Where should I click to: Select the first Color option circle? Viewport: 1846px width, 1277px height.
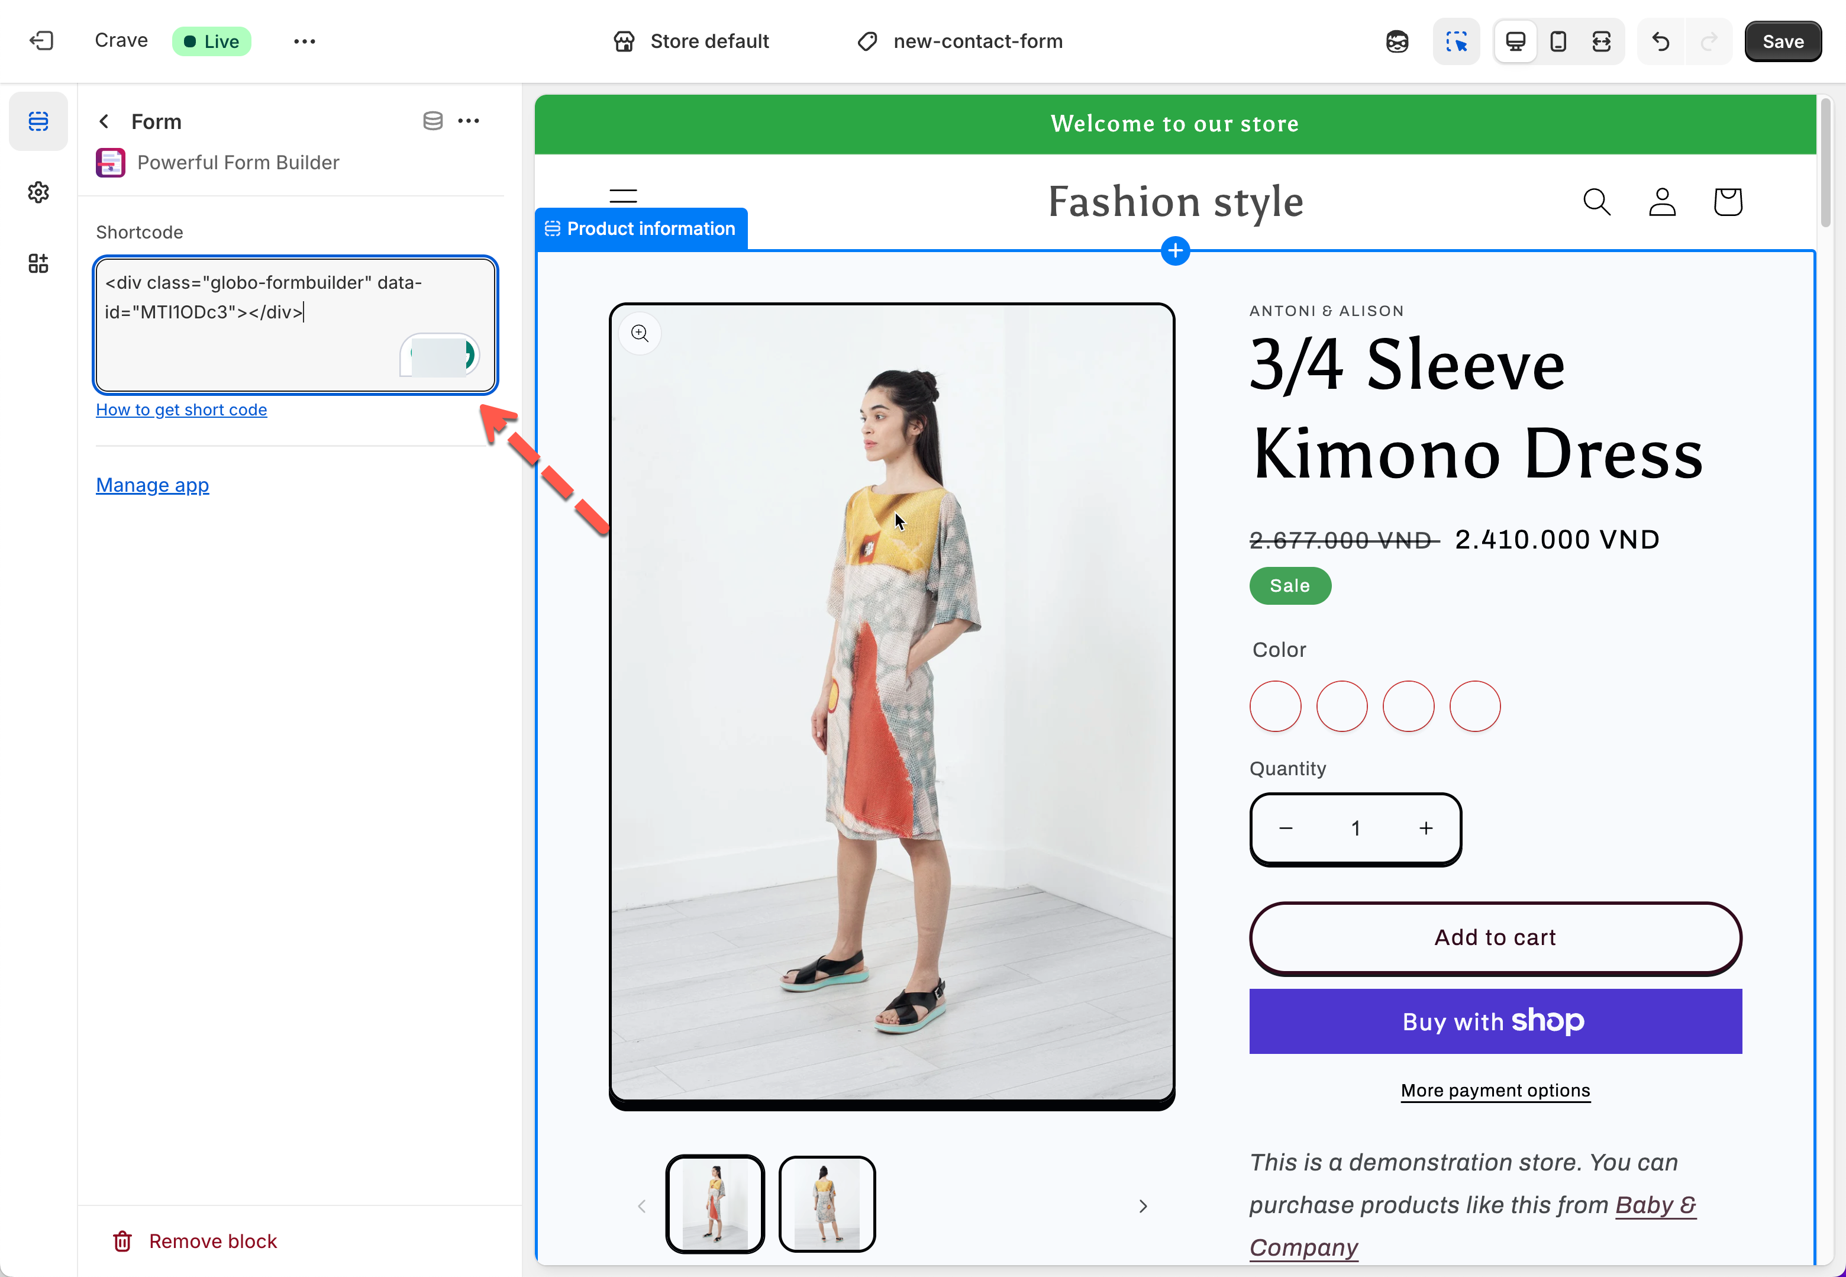click(1275, 706)
